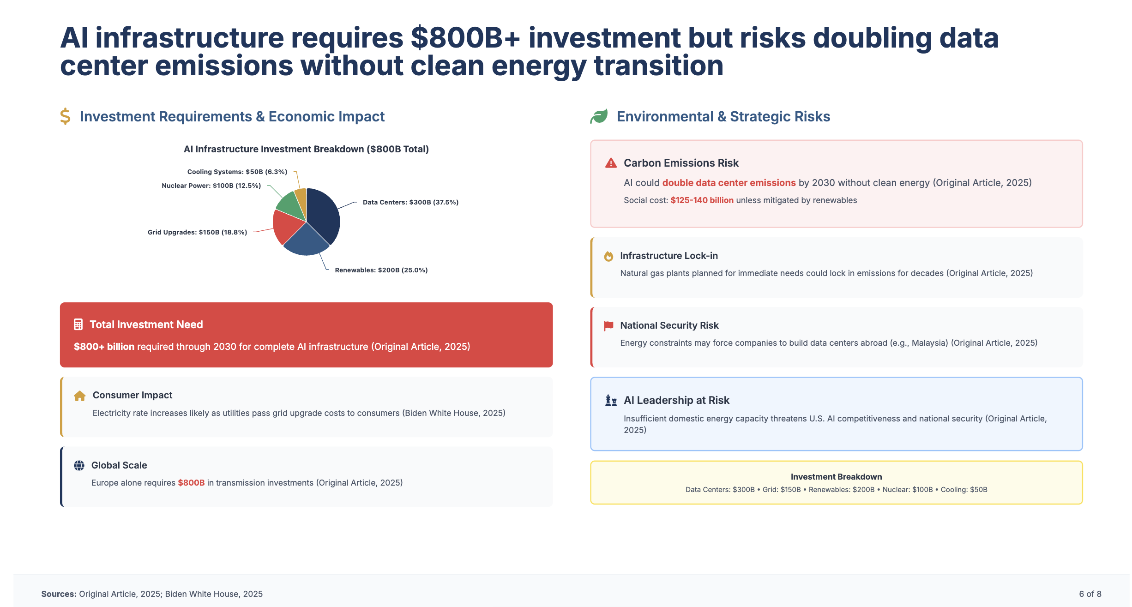Viewport: 1132px width, 607px height.
Task: Click the yellow box breakdown list line
Action: tap(836, 490)
